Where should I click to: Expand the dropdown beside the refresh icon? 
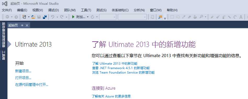coord(97,17)
